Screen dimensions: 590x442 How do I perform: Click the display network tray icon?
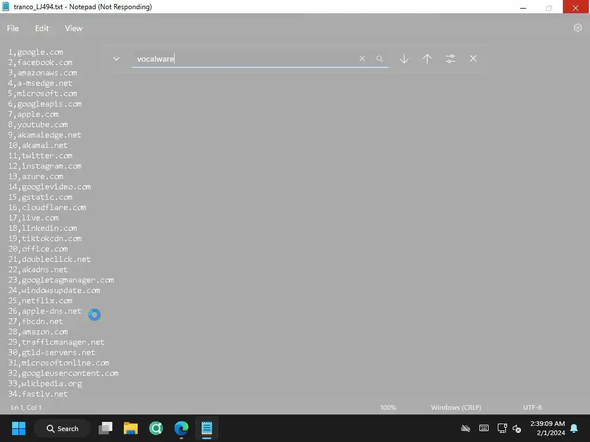click(502, 428)
